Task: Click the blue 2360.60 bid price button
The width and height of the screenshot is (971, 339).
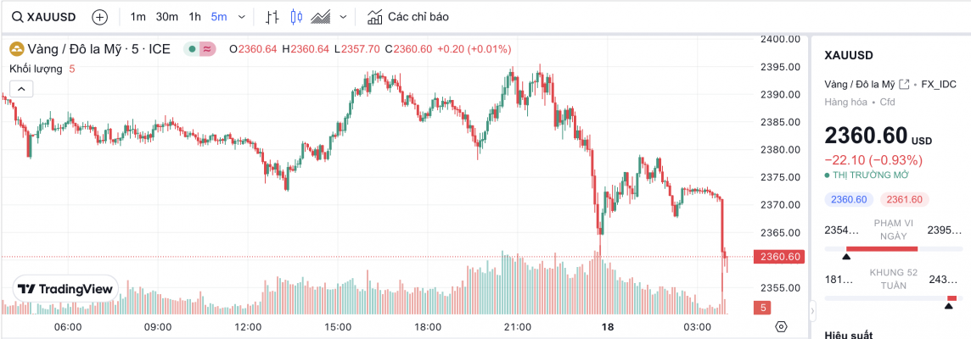Action: (x=848, y=200)
